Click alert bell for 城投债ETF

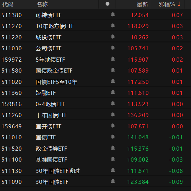click(113, 37)
